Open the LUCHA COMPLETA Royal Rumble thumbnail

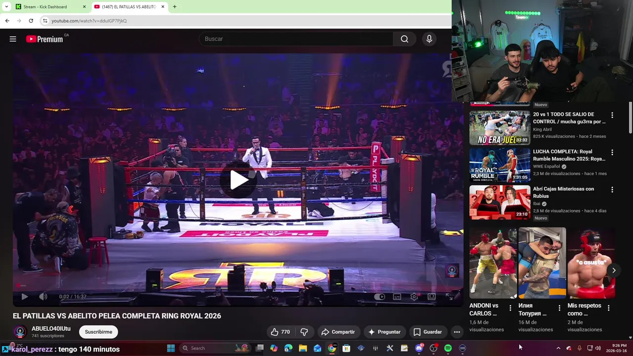pos(499,165)
